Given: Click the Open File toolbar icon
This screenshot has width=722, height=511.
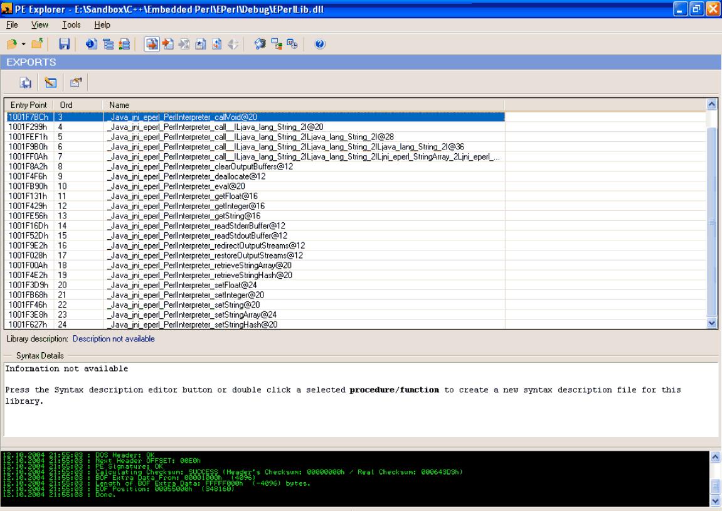Looking at the screenshot, I should pyautogui.click(x=11, y=44).
